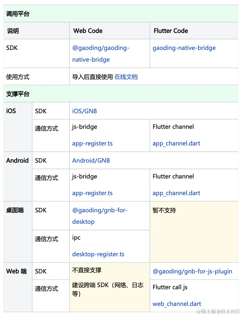Viewport: 242px width, 316px height.
Task: Click Flutter channel text in the iOS row
Action: click(x=173, y=127)
